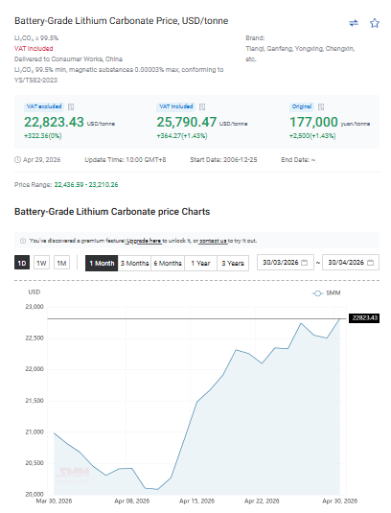
Task: Click 'Update Time: 10:00 GMT+8' text
Action: pyautogui.click(x=126, y=160)
